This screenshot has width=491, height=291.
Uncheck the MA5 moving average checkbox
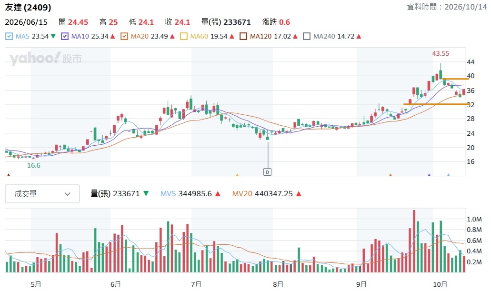pyautogui.click(x=9, y=36)
